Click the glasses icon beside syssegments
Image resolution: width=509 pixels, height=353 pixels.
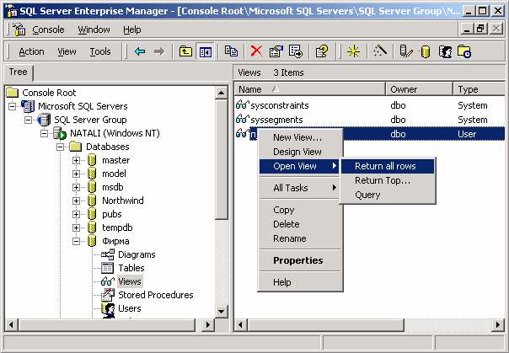coord(242,120)
